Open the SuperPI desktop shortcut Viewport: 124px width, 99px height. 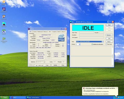(4, 32)
